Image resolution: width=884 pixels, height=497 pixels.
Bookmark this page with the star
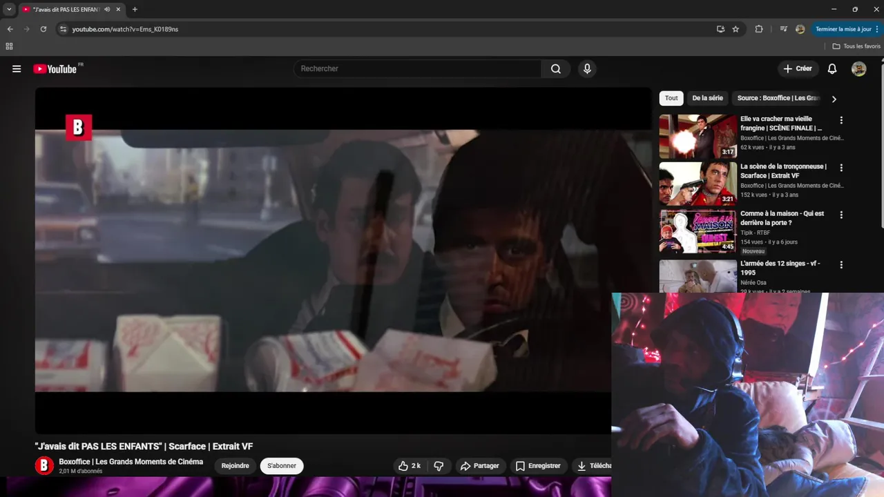[736, 29]
